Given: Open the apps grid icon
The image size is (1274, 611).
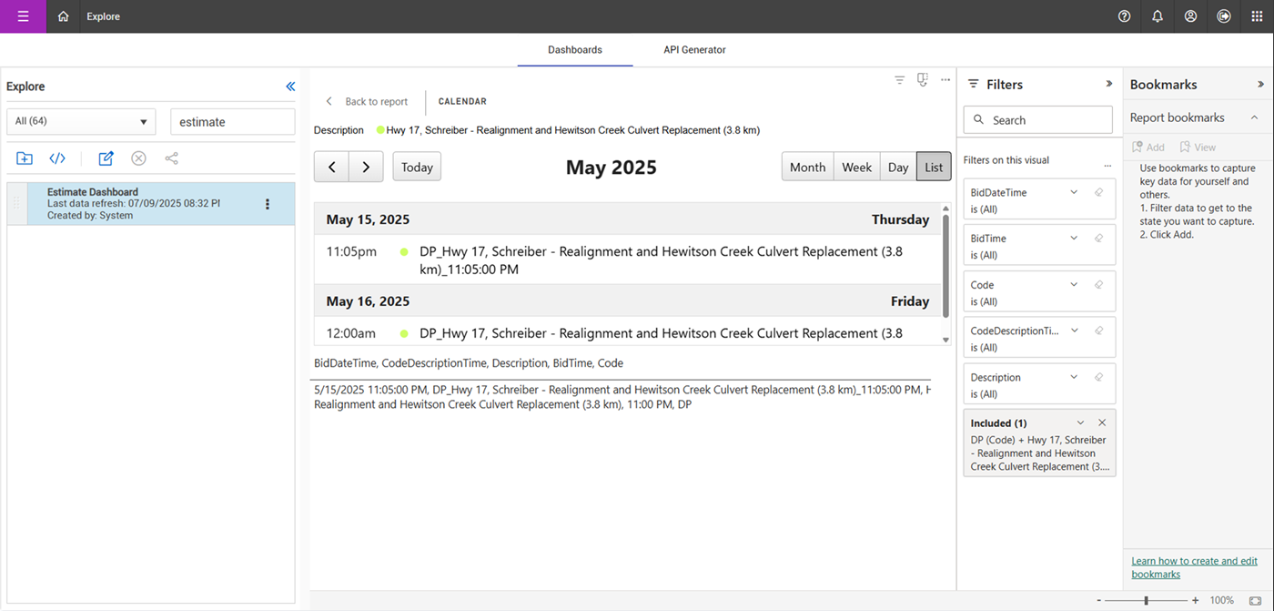Looking at the screenshot, I should pyautogui.click(x=1257, y=16).
